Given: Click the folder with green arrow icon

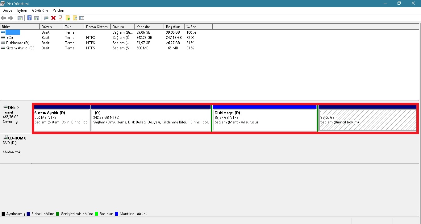Looking at the screenshot, I should tap(68, 18).
